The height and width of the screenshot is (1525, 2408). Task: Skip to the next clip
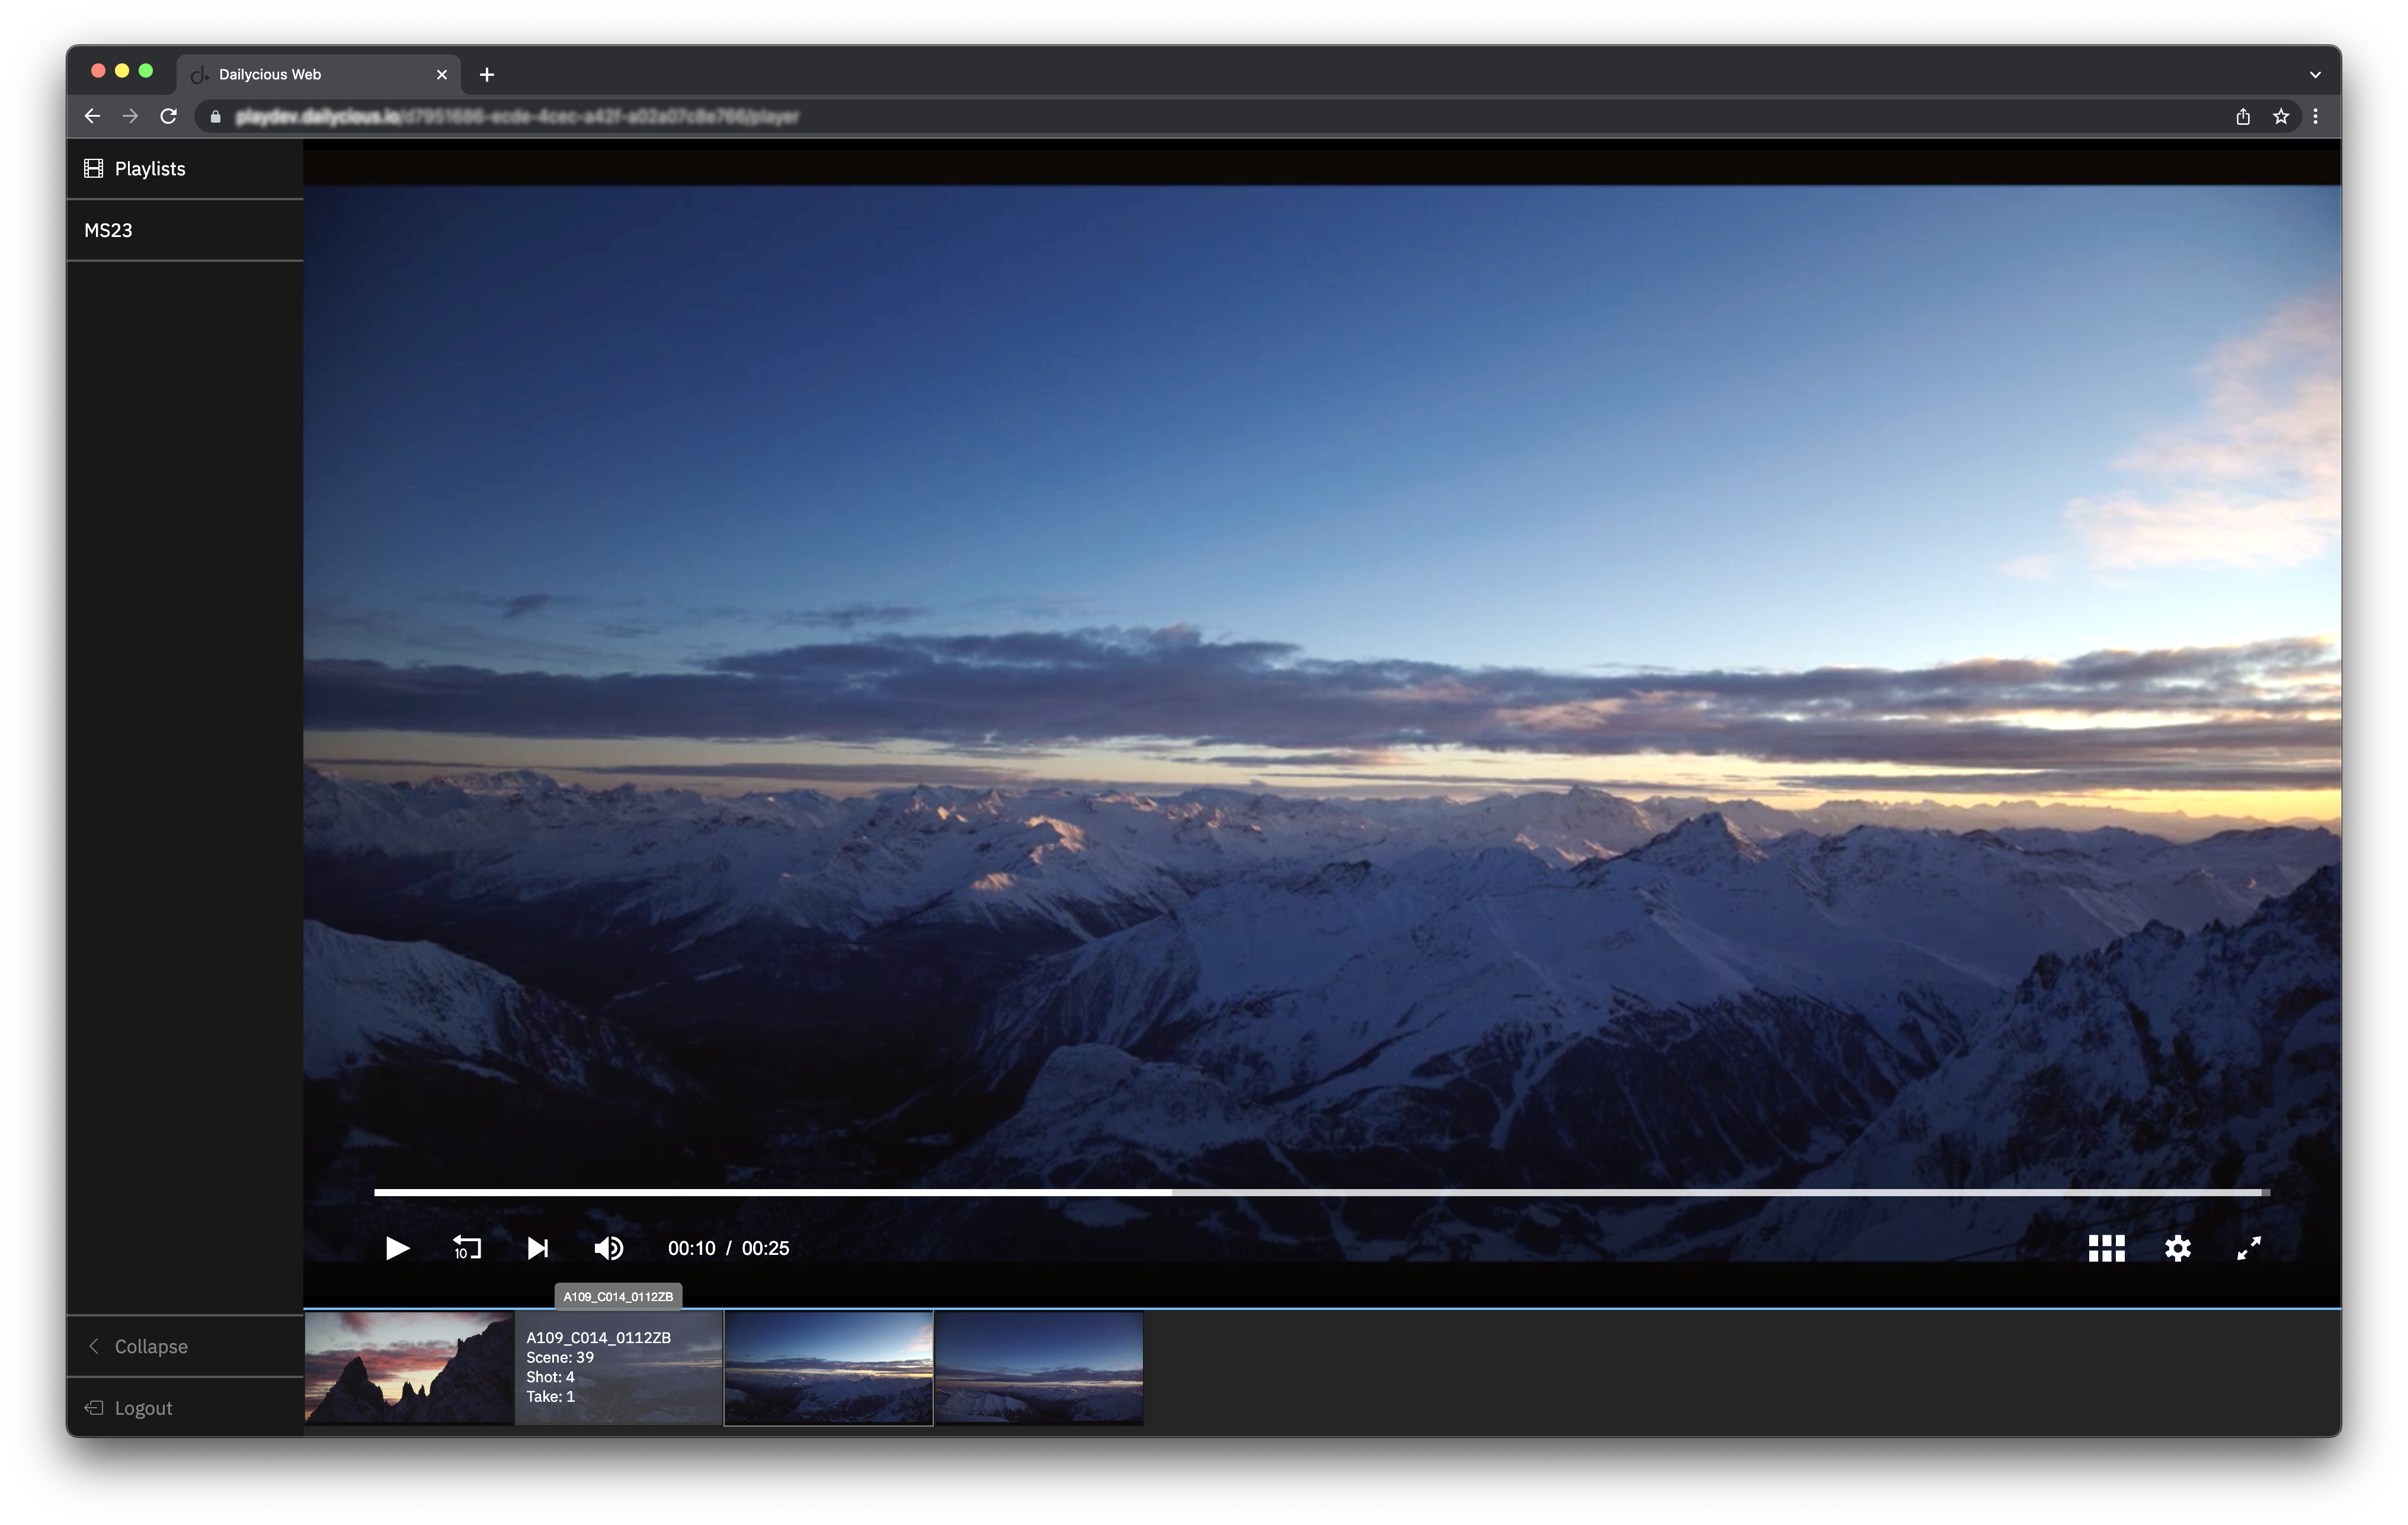(538, 1248)
